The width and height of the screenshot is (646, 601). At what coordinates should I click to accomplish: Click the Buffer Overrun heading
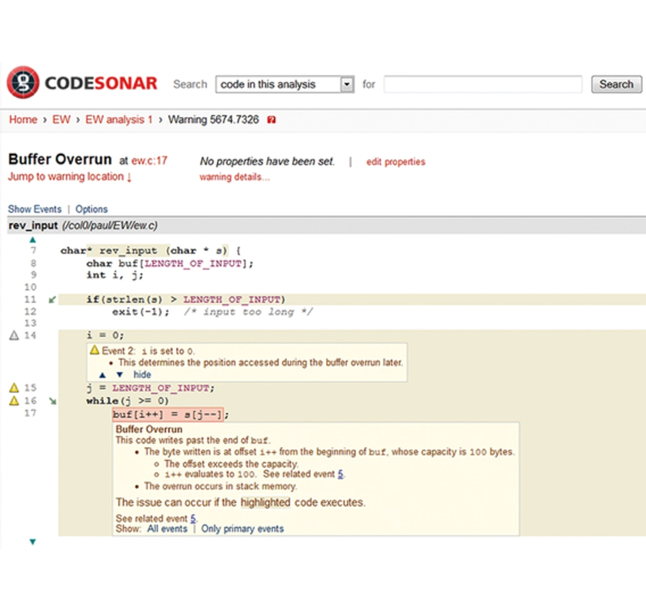click(x=60, y=160)
